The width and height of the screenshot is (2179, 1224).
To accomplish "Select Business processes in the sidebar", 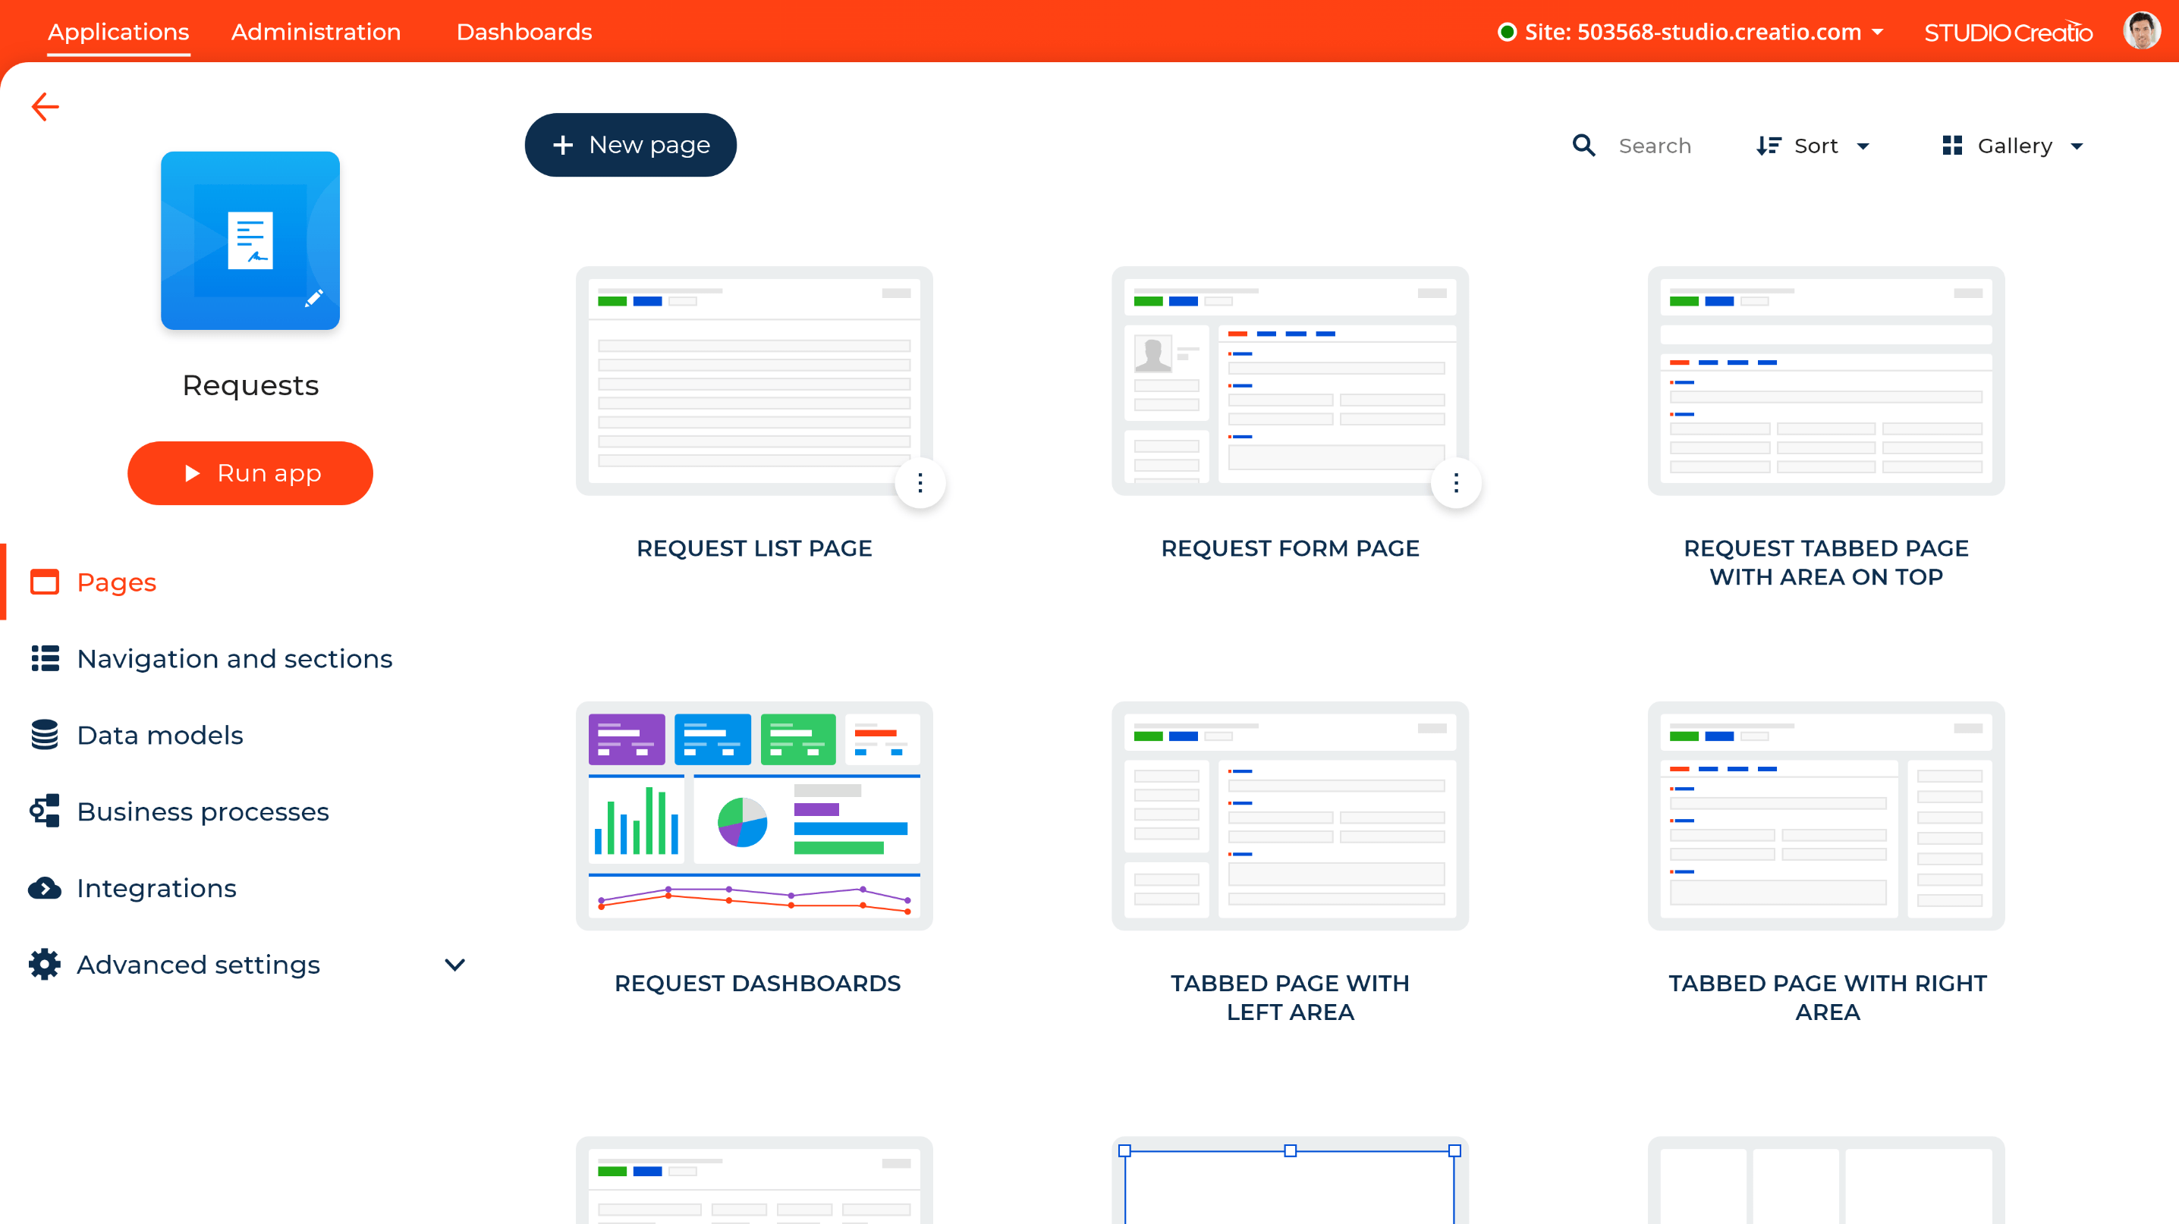I will pos(203,811).
